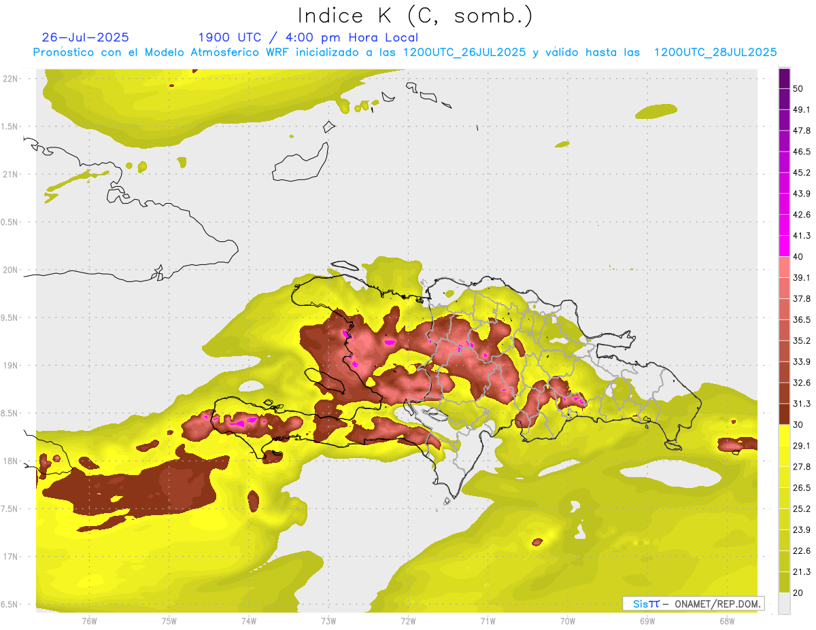Select the dark brown legend segment above 30
The image size is (816, 630).
(x=784, y=414)
